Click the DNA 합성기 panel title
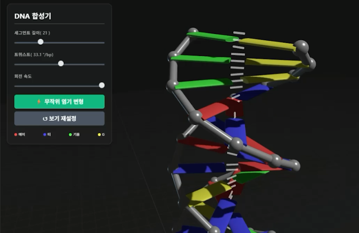Viewport: 359px width, 233px height. [x=33, y=16]
